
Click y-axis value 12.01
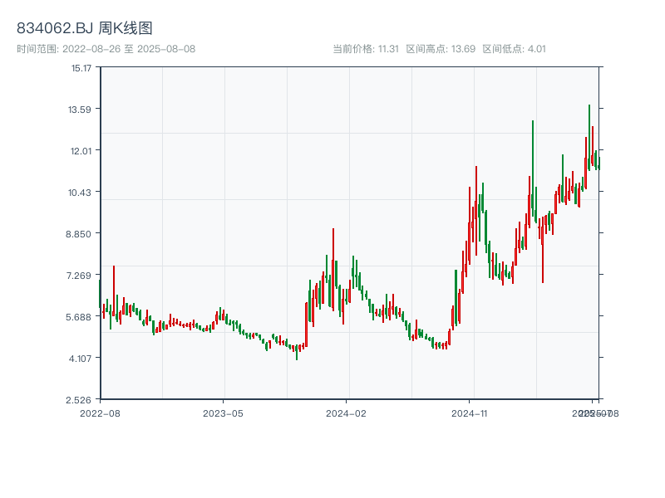pyautogui.click(x=81, y=151)
